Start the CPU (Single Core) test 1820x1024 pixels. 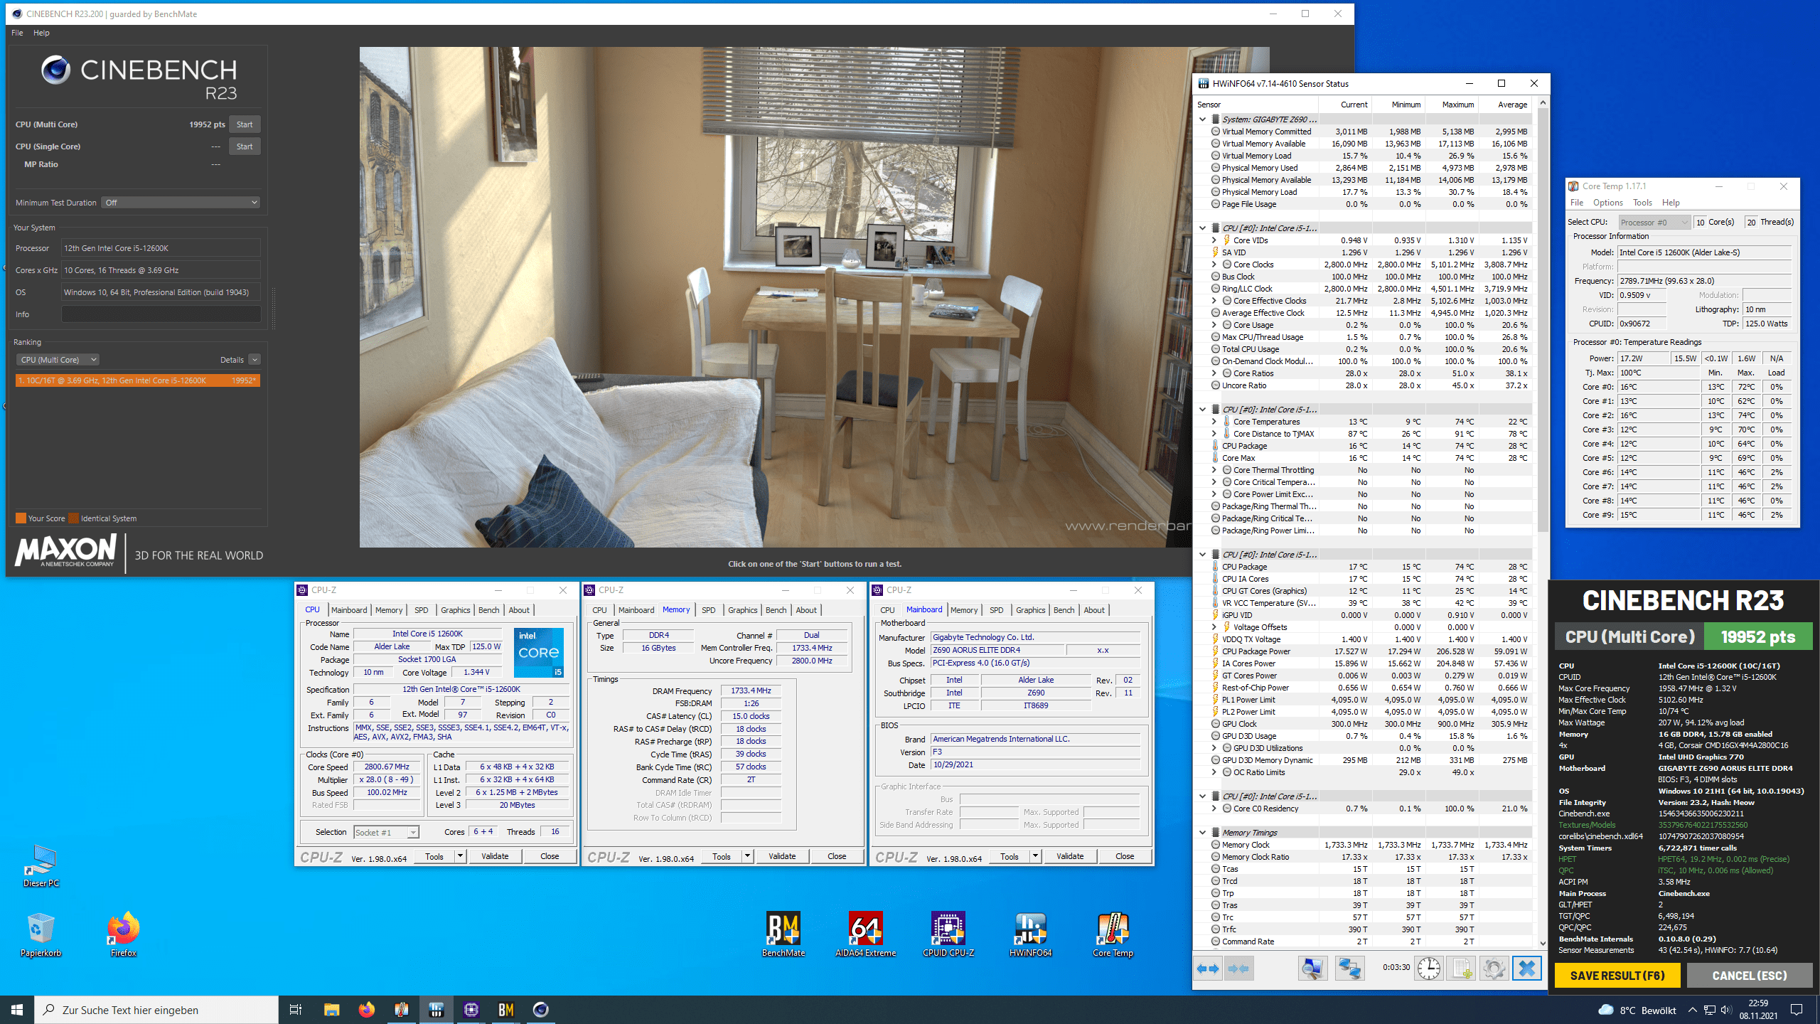click(245, 146)
